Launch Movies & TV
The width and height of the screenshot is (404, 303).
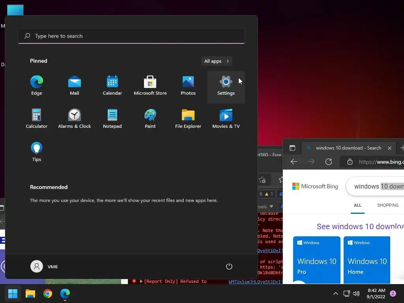(226, 119)
